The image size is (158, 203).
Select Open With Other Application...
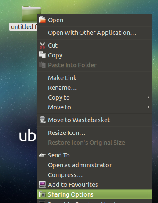94,33
